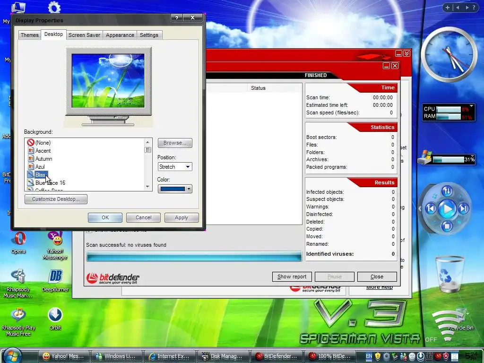Click the BitDefender scan progress bar
The image size is (484, 363).
(194, 257)
